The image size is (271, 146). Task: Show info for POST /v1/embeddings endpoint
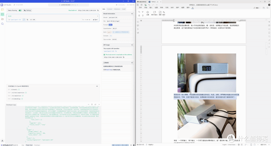pos(22,99)
